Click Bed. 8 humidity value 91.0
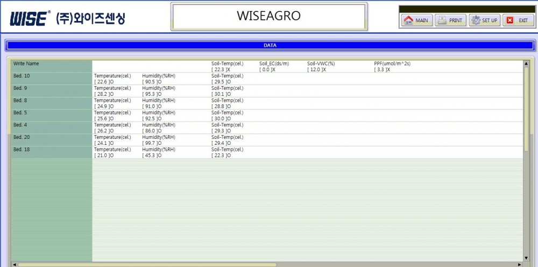 pos(152,107)
